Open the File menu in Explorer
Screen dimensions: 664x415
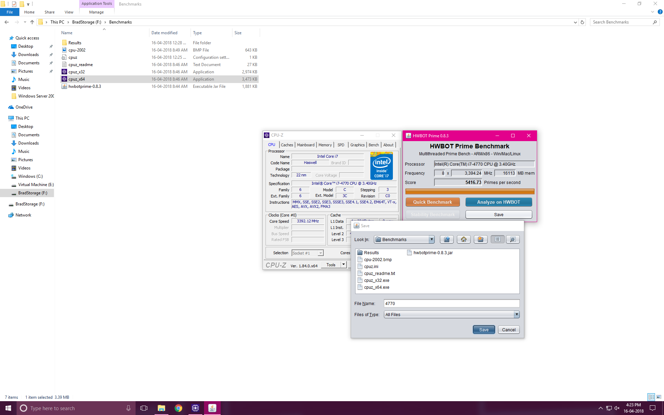[10, 12]
